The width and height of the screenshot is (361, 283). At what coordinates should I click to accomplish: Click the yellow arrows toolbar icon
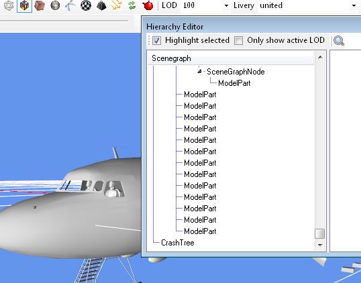click(x=117, y=5)
